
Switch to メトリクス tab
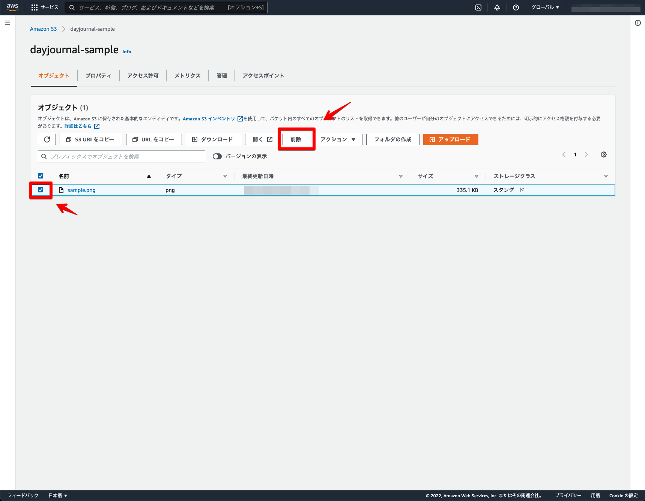pyautogui.click(x=188, y=76)
